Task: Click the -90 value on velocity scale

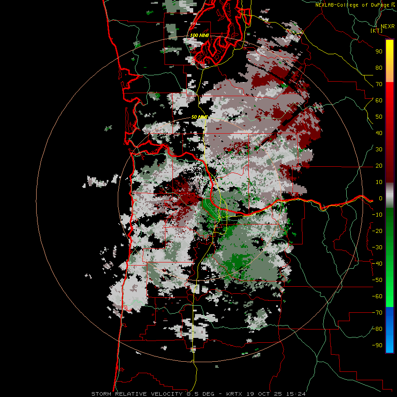Action: coord(377,345)
